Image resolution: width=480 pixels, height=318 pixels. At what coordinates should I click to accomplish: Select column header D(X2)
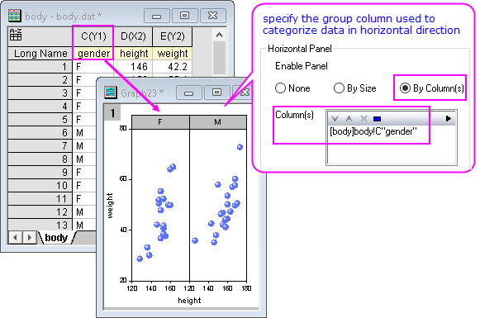pos(133,36)
